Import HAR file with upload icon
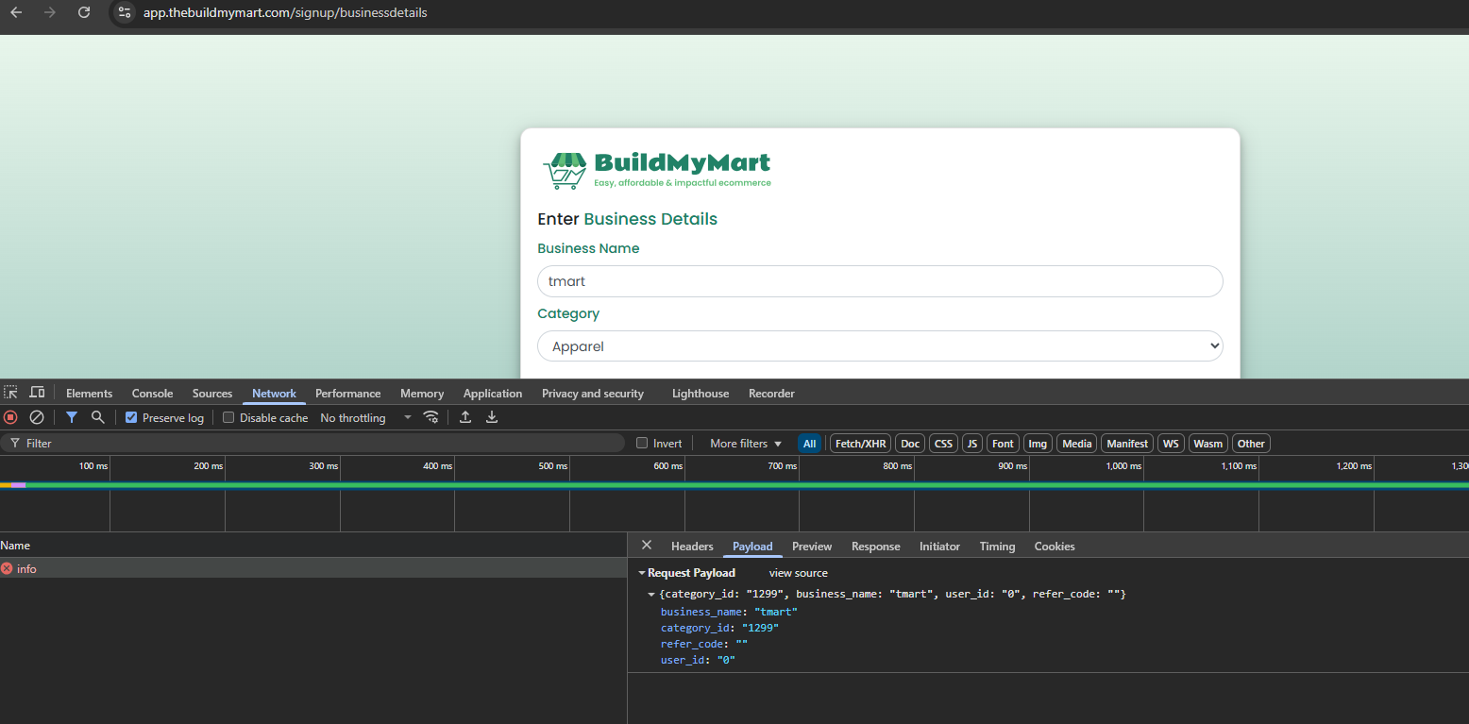 tap(465, 417)
